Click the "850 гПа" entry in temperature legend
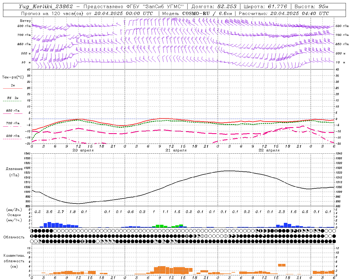 tap(13, 111)
